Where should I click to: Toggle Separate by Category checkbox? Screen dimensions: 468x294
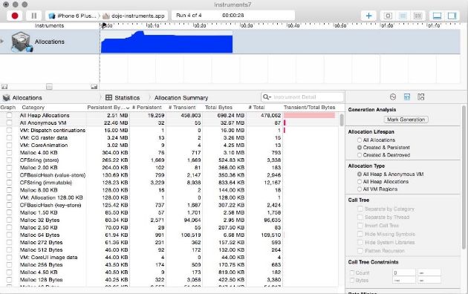coord(360,209)
